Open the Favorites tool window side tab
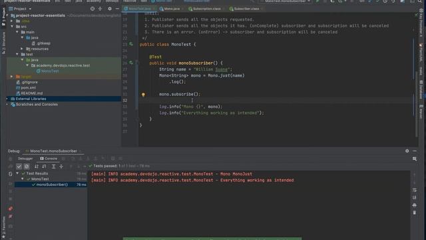 pos(3,227)
